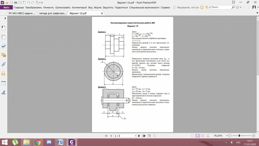
Task: Switch to 'метода для графическ...' tab
Action: click(53, 13)
